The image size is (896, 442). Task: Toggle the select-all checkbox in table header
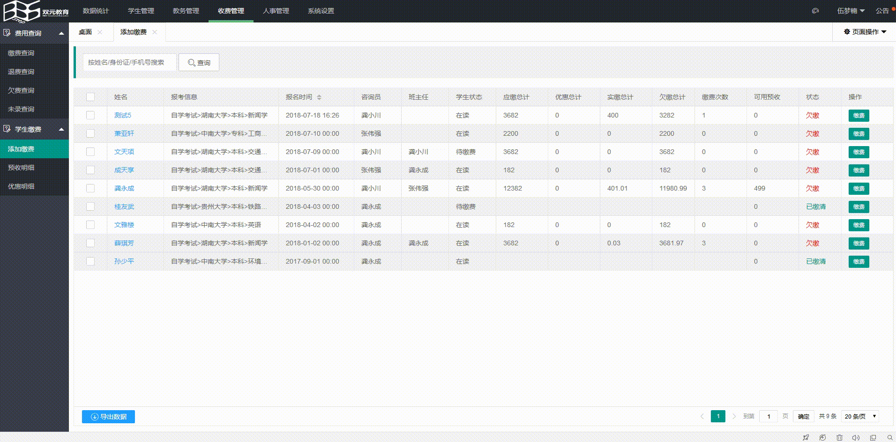pos(90,97)
